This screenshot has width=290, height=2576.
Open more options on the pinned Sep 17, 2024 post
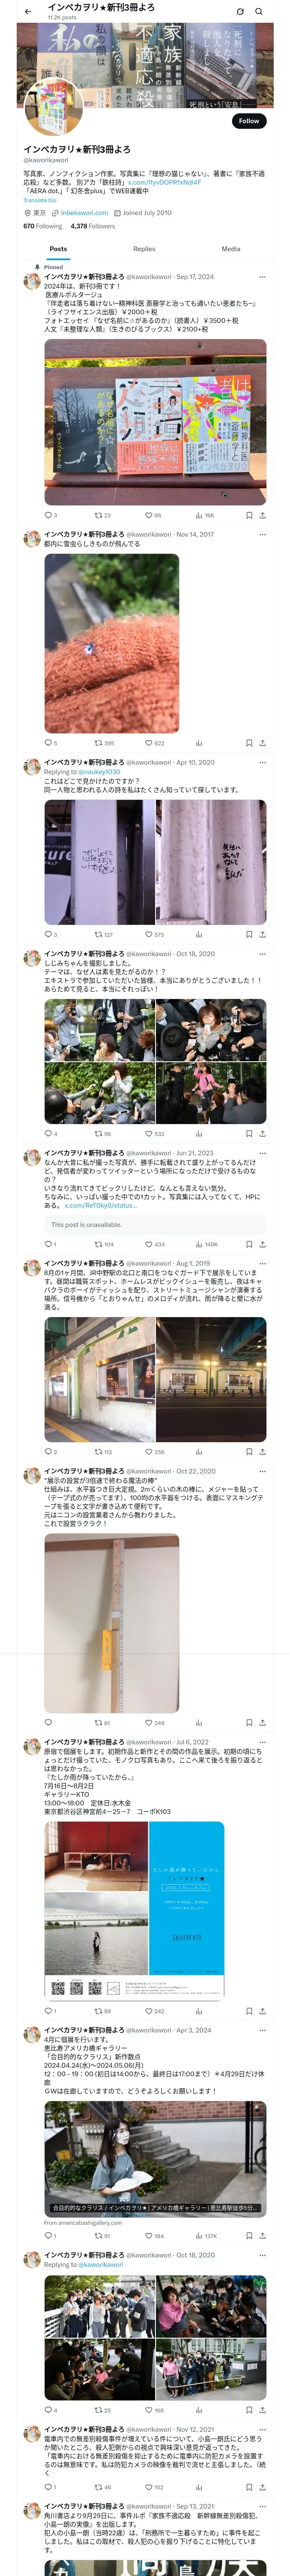click(x=262, y=277)
